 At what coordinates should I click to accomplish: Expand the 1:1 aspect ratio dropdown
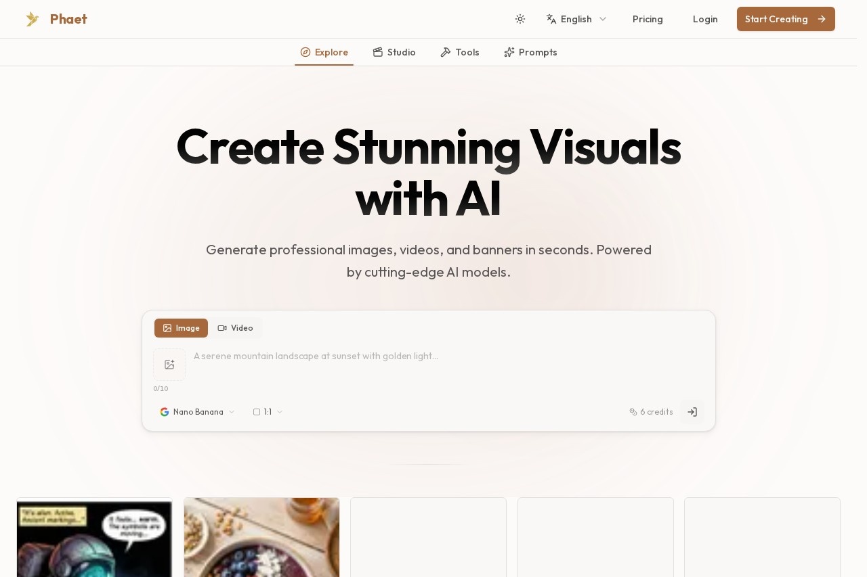(x=268, y=412)
